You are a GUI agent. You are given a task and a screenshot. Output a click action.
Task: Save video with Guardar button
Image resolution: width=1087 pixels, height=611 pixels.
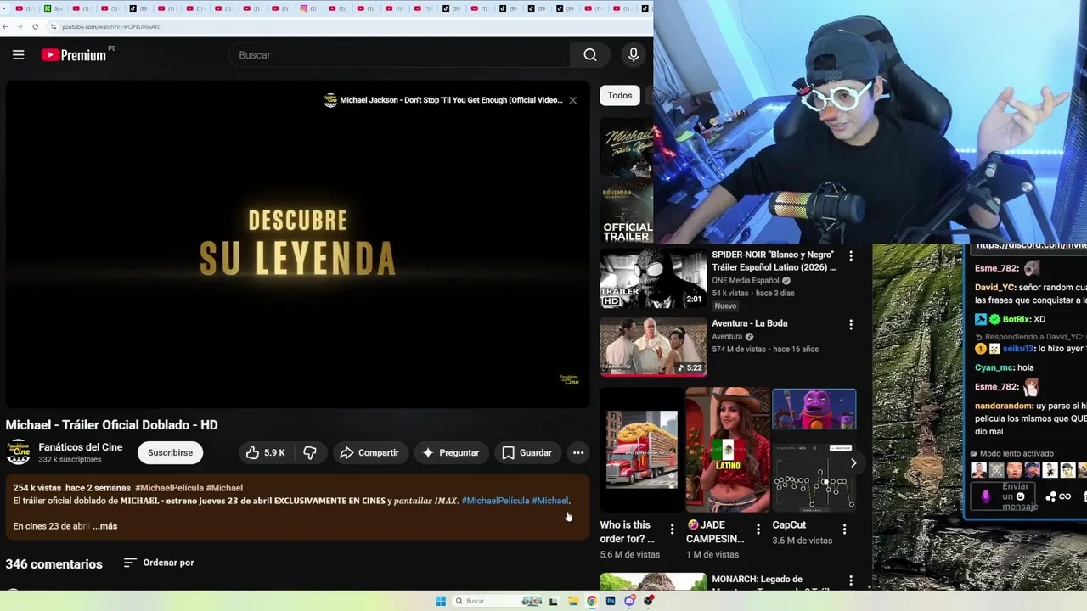[x=527, y=453]
